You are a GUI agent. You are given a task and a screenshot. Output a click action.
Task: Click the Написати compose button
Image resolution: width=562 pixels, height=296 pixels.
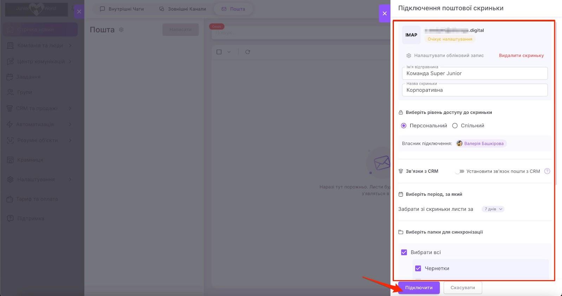[181, 29]
